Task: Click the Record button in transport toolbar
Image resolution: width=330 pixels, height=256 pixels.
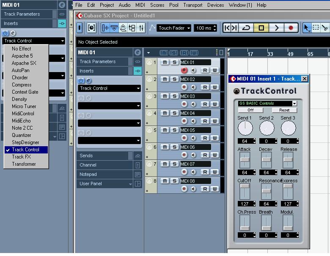Action: coord(291,28)
